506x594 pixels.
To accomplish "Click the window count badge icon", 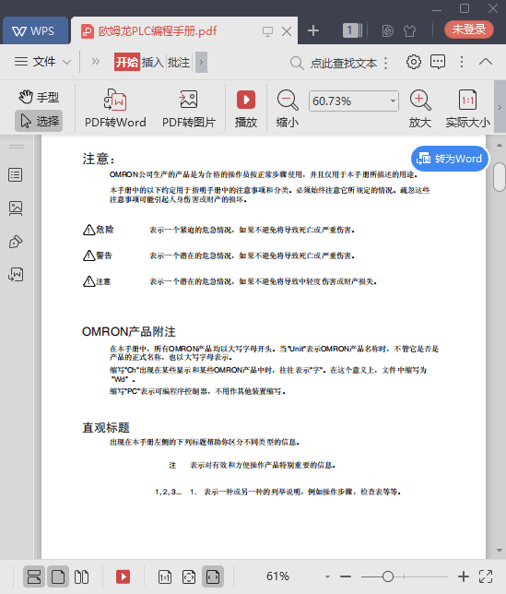I will pyautogui.click(x=352, y=30).
